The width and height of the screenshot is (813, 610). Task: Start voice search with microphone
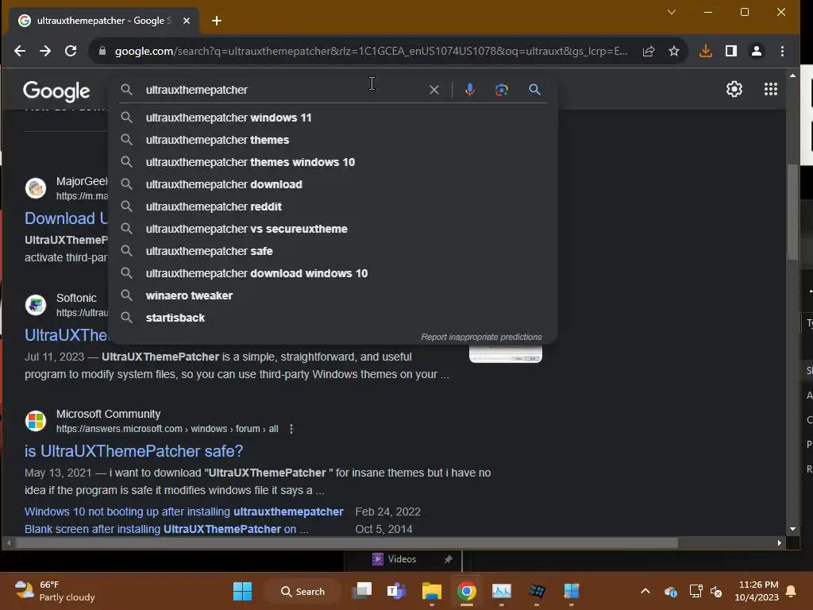(470, 90)
